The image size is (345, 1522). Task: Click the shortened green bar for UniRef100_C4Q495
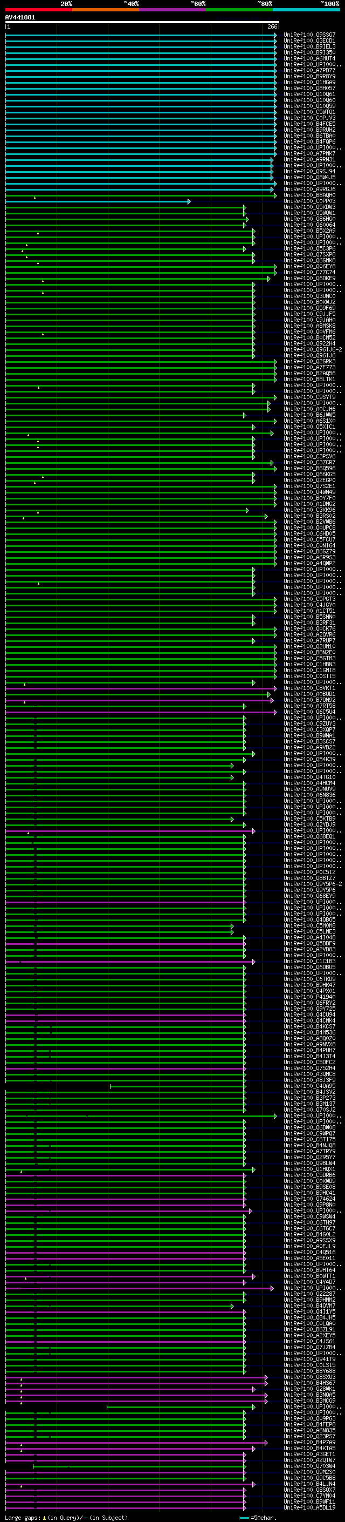click(x=178, y=1086)
